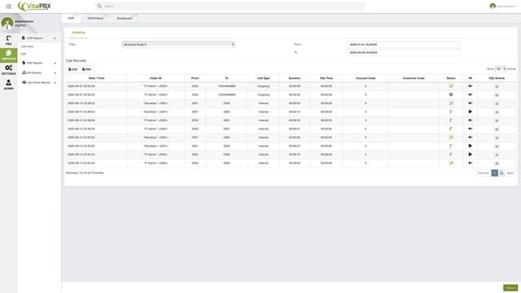Switch to the CDR tab
Viewport: 521px width, 293px height.
pyautogui.click(x=71, y=18)
